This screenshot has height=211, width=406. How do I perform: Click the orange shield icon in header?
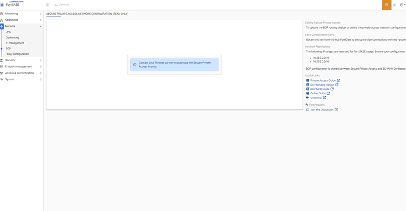tap(387, 5)
